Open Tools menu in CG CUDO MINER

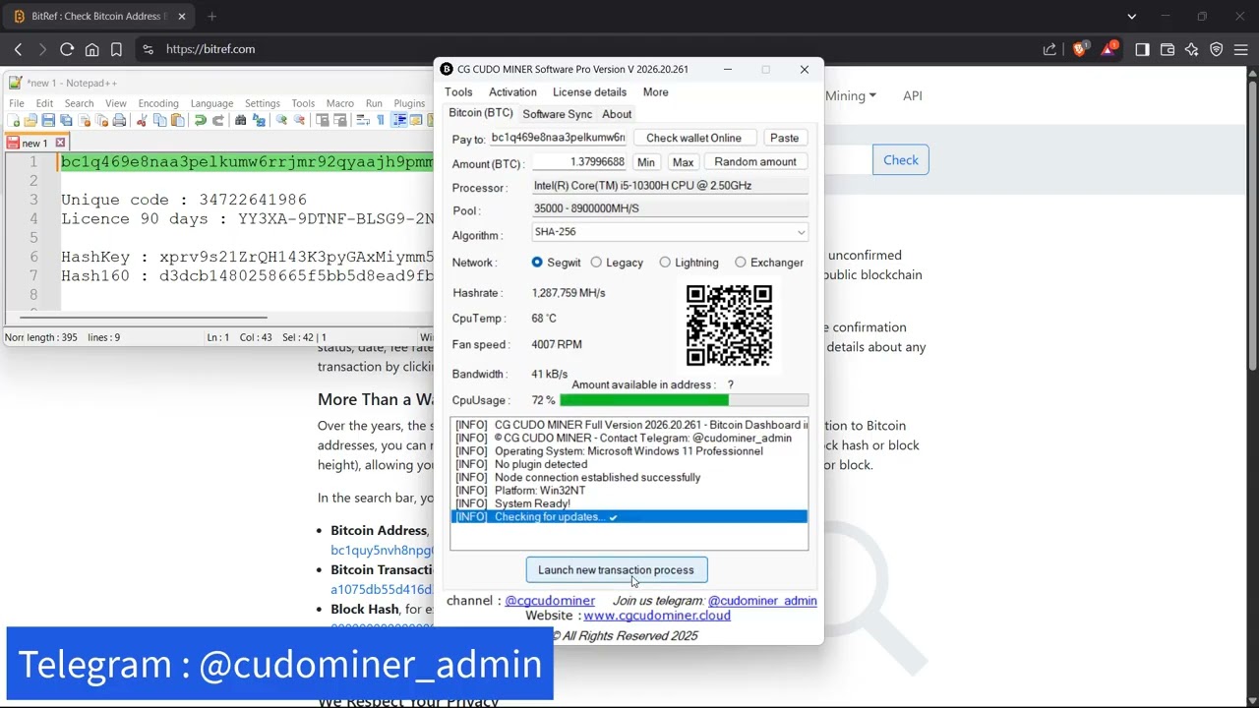(458, 92)
